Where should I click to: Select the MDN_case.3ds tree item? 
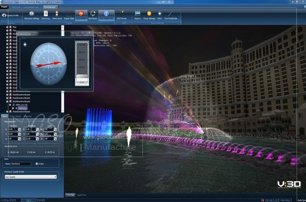click(22, 105)
